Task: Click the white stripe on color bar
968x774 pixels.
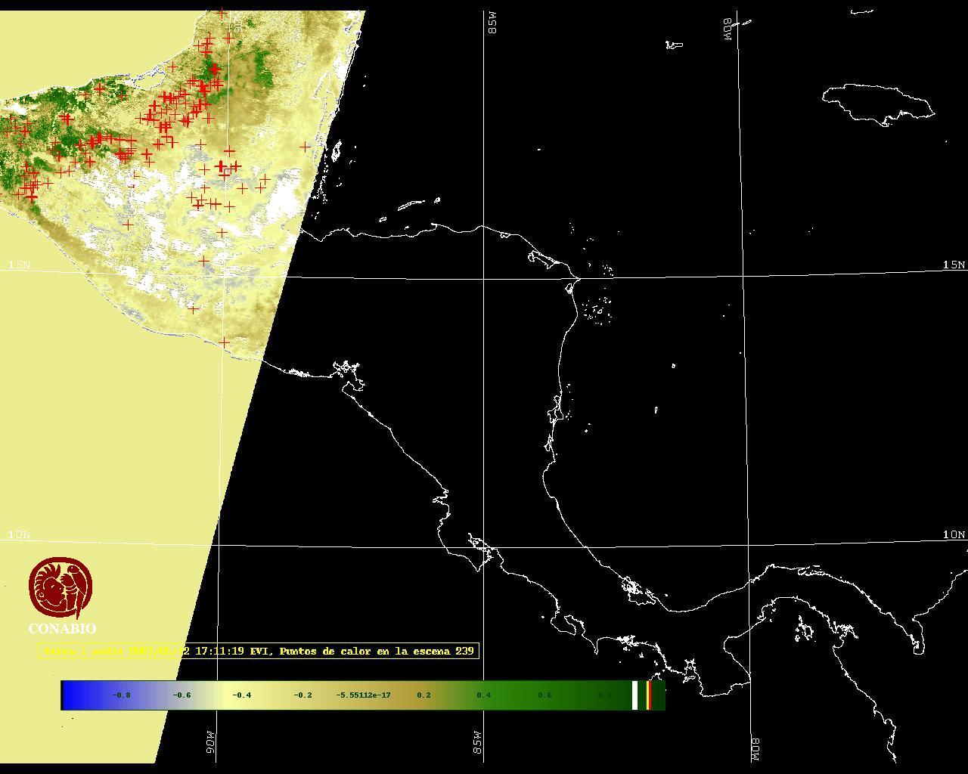Action: [634, 695]
